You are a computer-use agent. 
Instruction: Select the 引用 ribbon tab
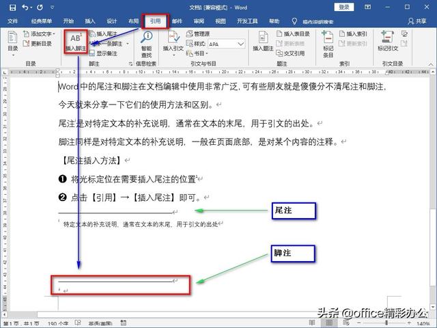[x=155, y=21]
